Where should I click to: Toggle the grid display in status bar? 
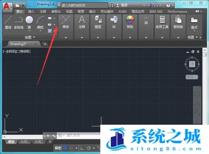[65, 148]
